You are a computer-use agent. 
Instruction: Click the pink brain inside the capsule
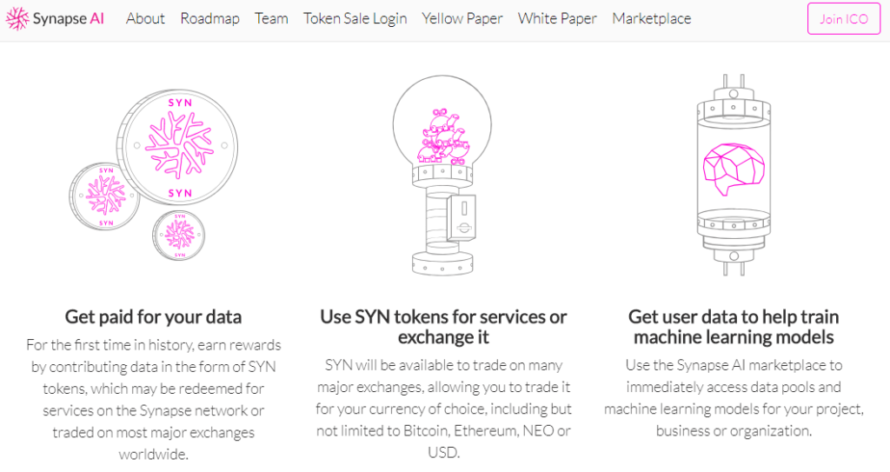coord(734,169)
